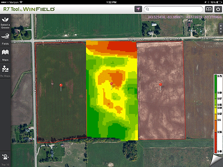The image size is (223, 167).
Task: Tap the battery indicator in status bar
Action: (x=219, y=2)
